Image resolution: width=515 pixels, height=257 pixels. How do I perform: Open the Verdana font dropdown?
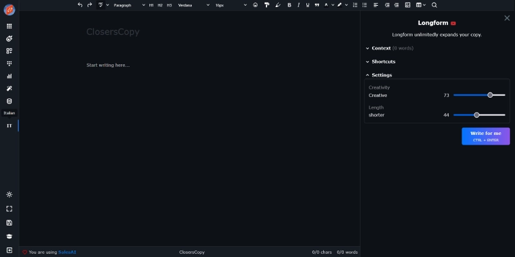coord(194,5)
